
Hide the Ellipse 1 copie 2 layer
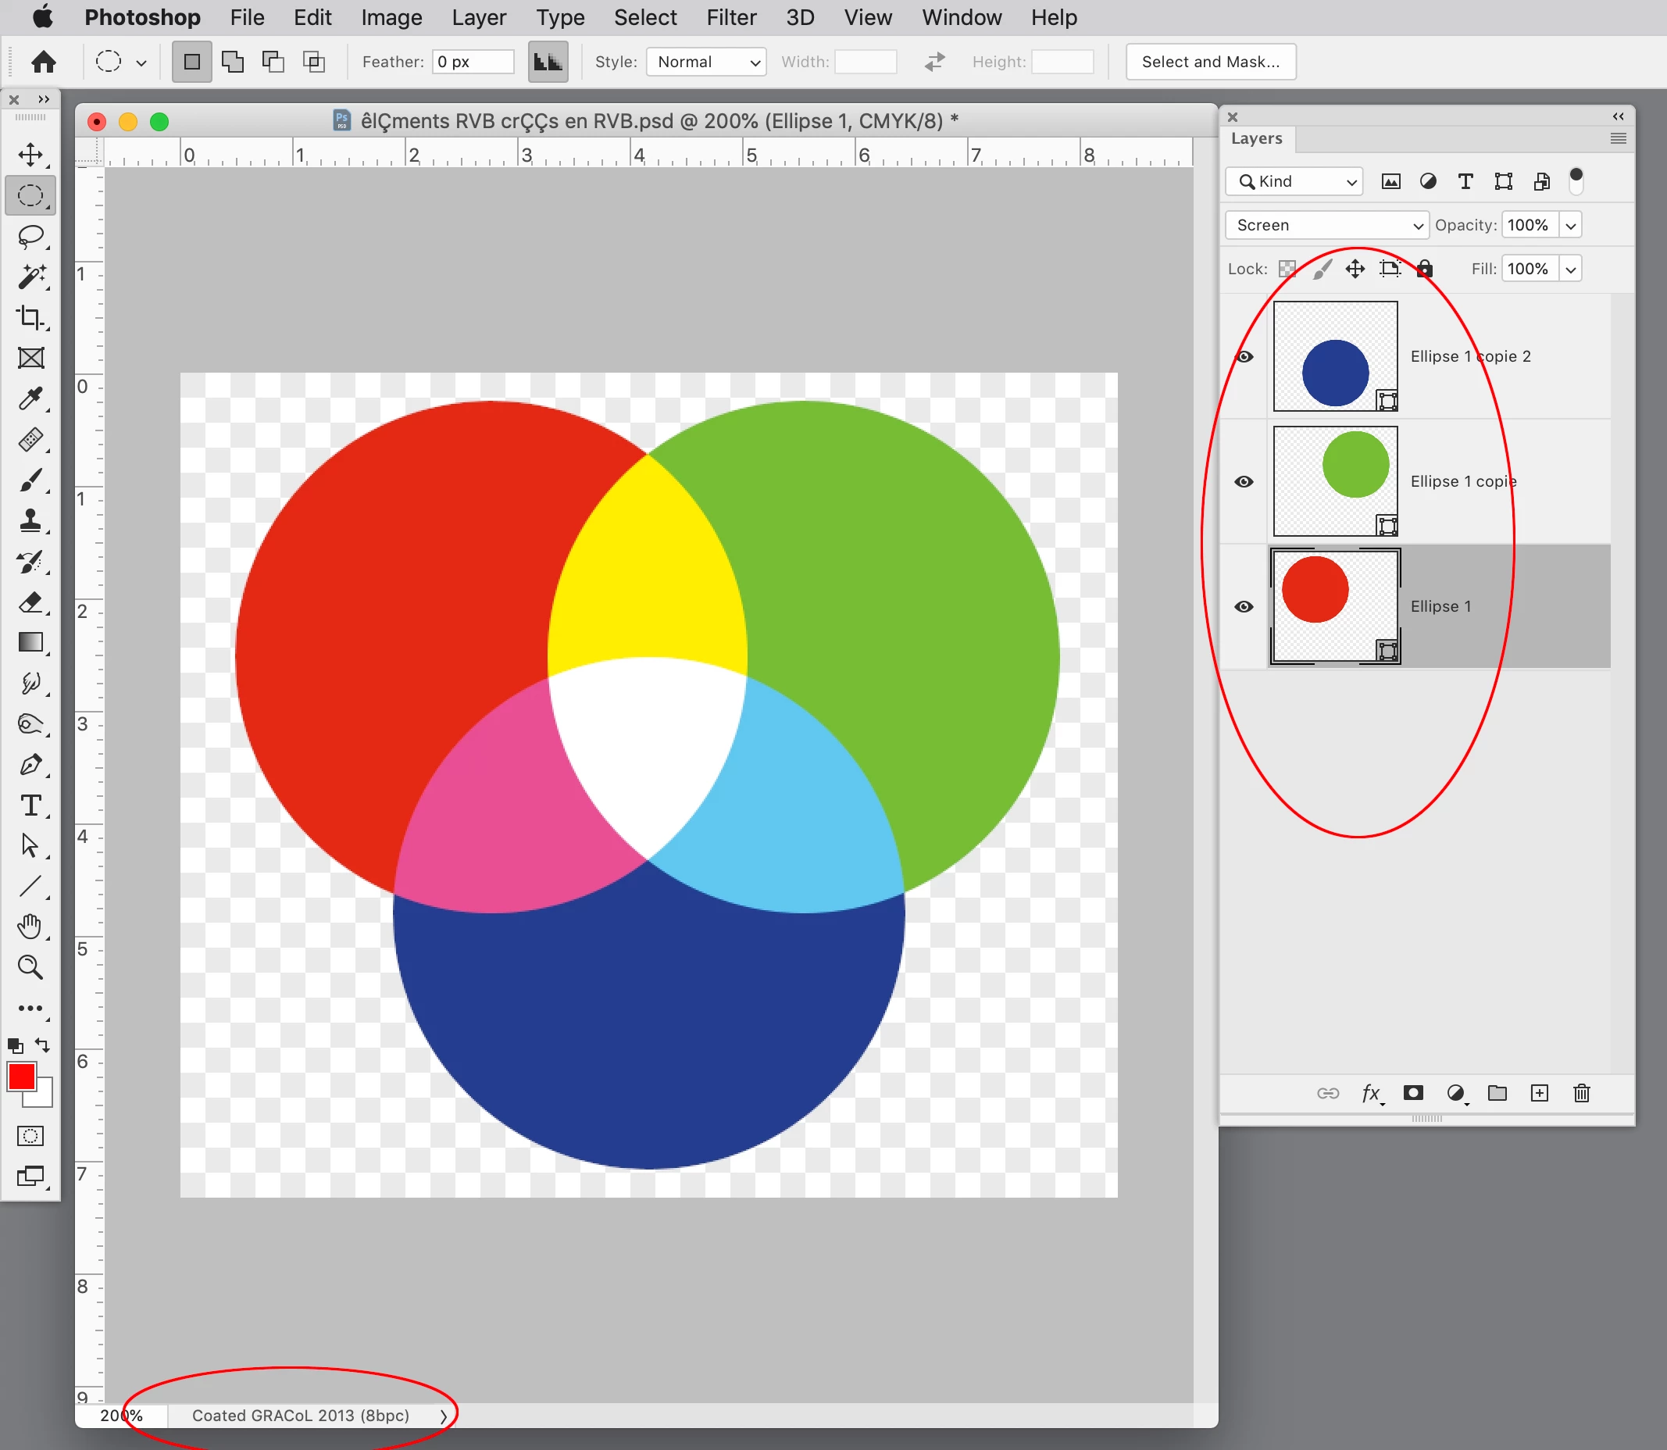[1244, 357]
